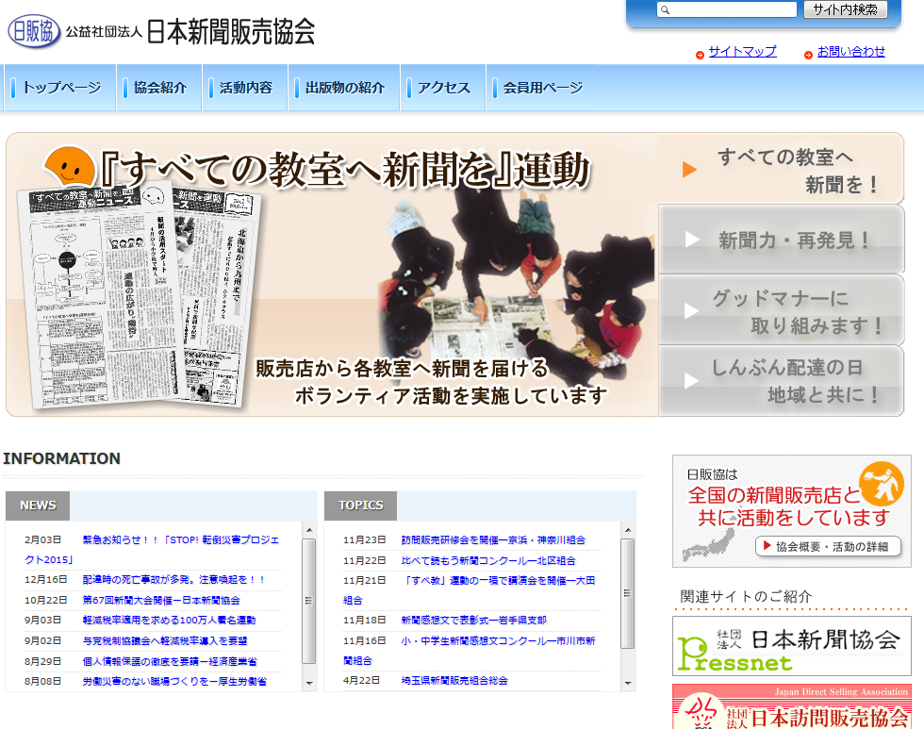Click the 2月03日 date in the NEWS list
Viewport: 924px width, 729px height.
42,539
